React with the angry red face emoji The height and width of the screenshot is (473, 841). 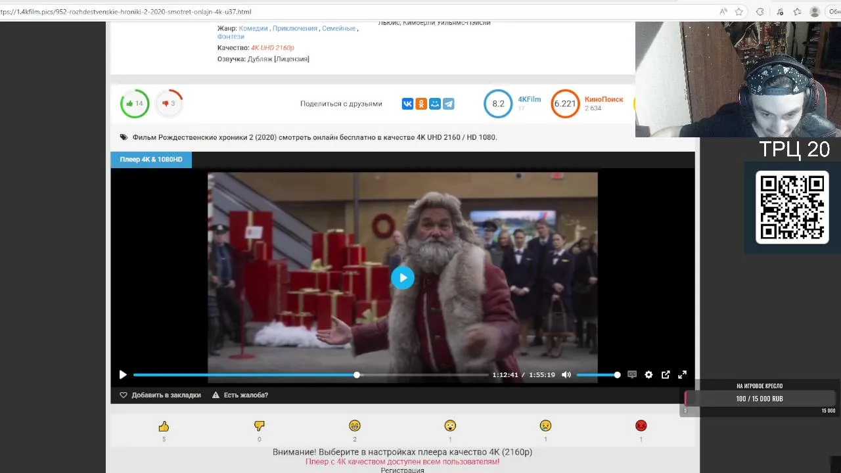pyautogui.click(x=641, y=426)
